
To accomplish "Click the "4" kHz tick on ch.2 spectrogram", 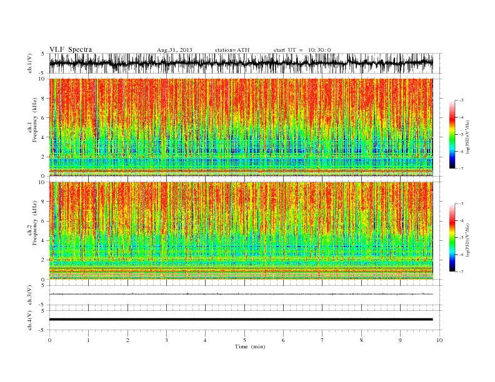I will pos(43,240).
